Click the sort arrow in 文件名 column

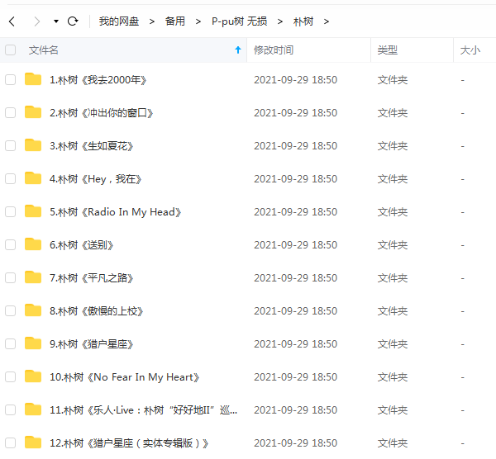point(238,50)
